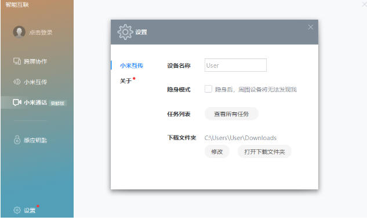Click the 隐身模式 label text
The height and width of the screenshot is (224, 367).
(179, 90)
